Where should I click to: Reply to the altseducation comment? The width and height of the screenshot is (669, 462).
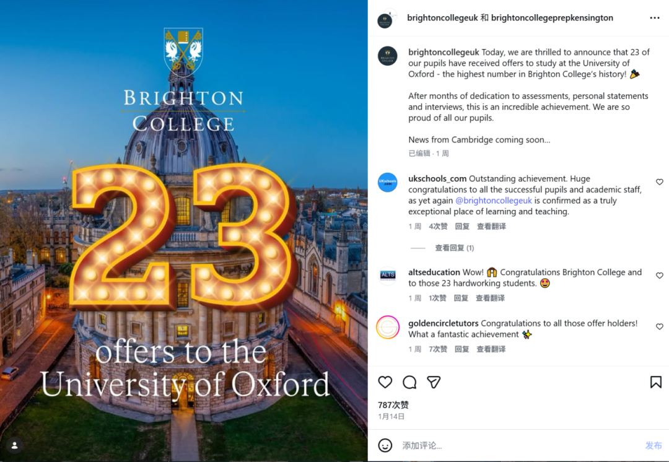(461, 298)
